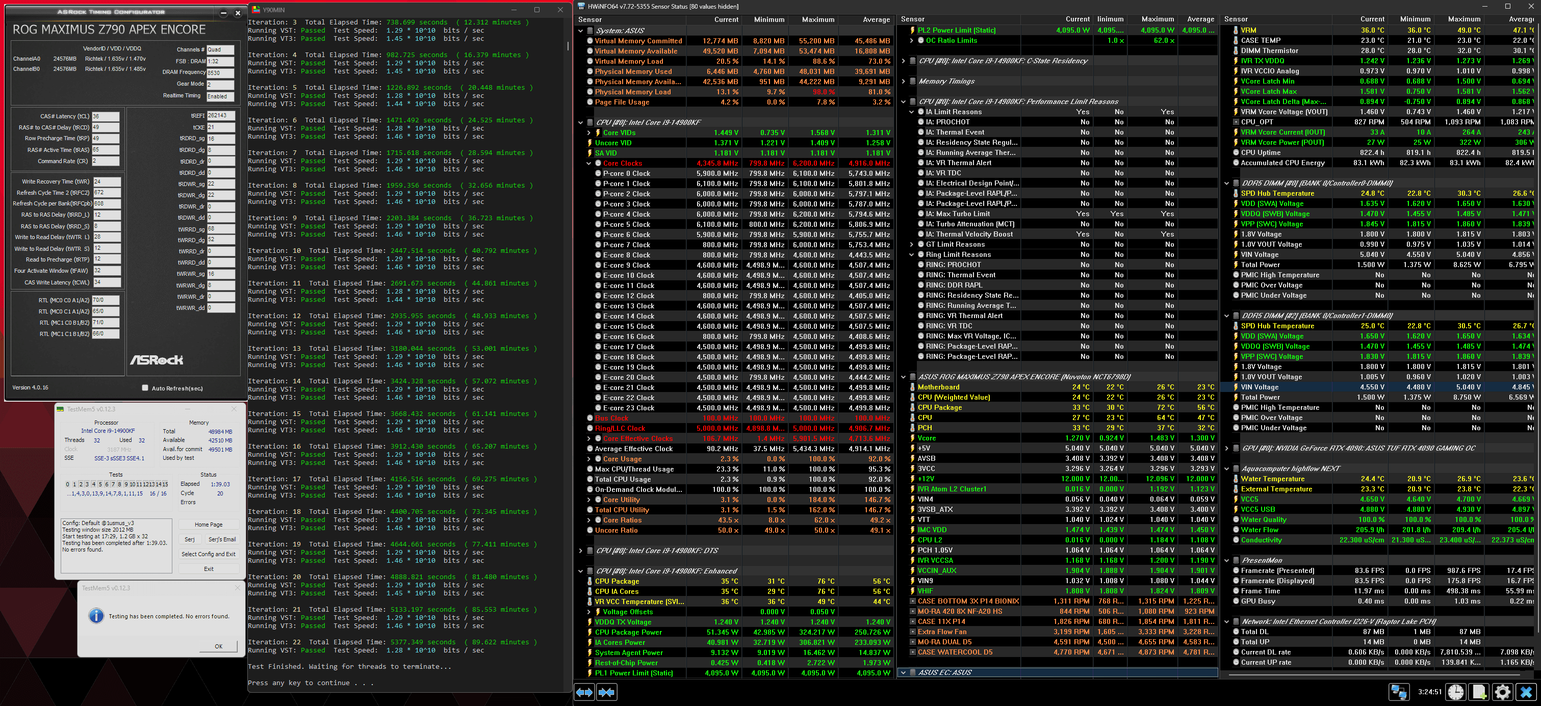Click the TestMem5 memory chip title icon
The width and height of the screenshot is (1541, 706).
click(x=60, y=409)
